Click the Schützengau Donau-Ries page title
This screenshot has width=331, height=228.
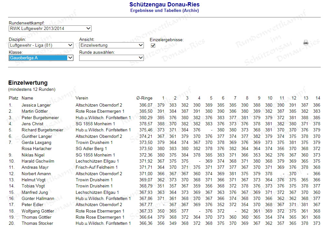pos(164,5)
